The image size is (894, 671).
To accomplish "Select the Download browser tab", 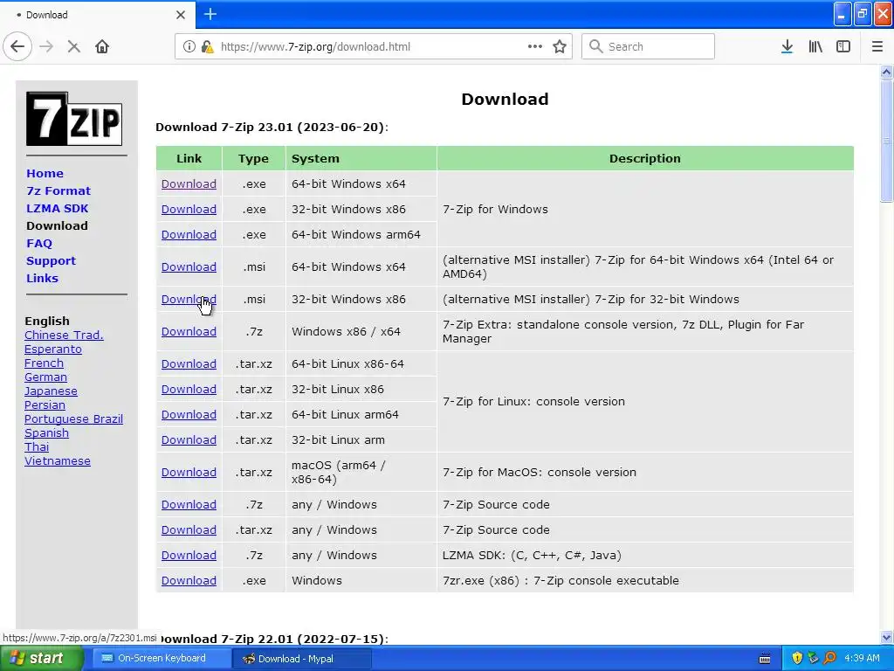I will click(97, 15).
